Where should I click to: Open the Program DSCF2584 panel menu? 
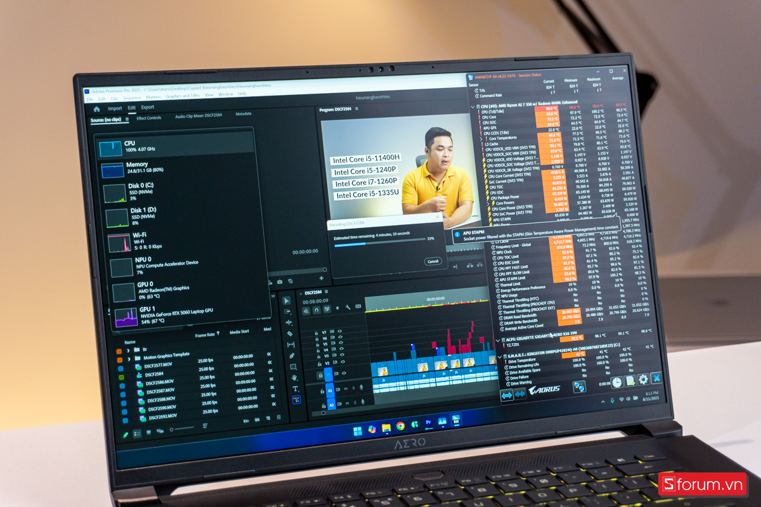(x=356, y=108)
